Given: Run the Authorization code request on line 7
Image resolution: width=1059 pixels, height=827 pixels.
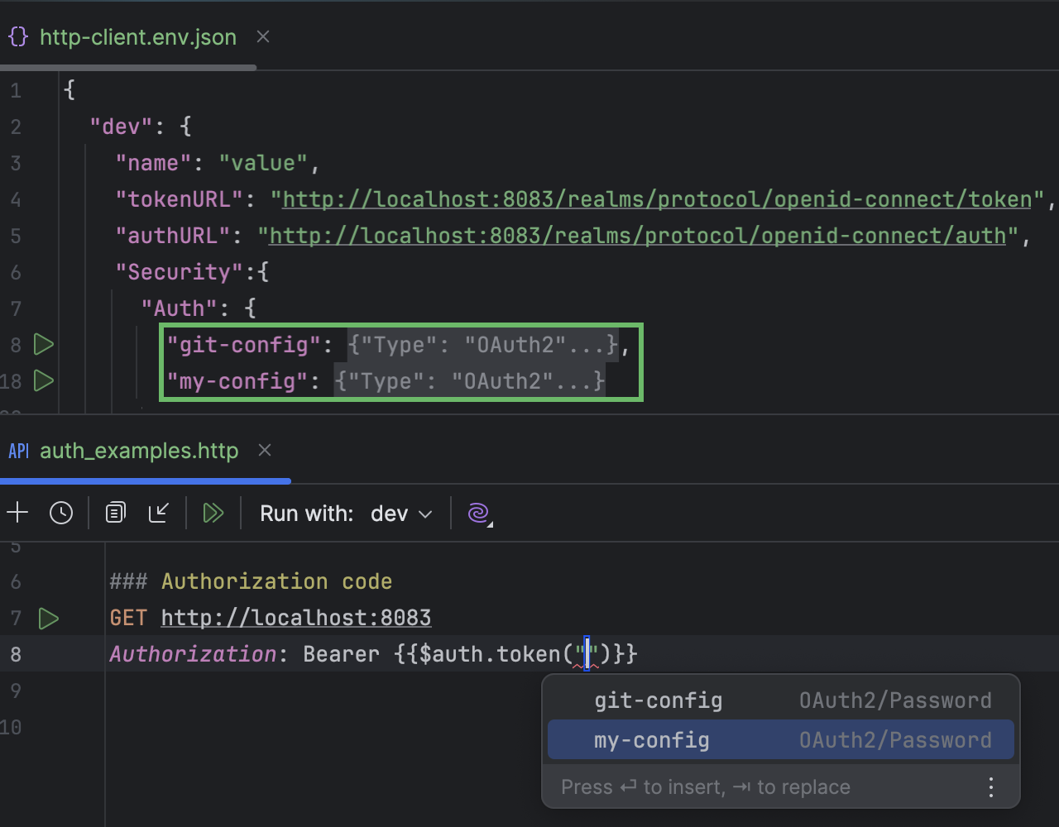Looking at the screenshot, I should point(48,618).
